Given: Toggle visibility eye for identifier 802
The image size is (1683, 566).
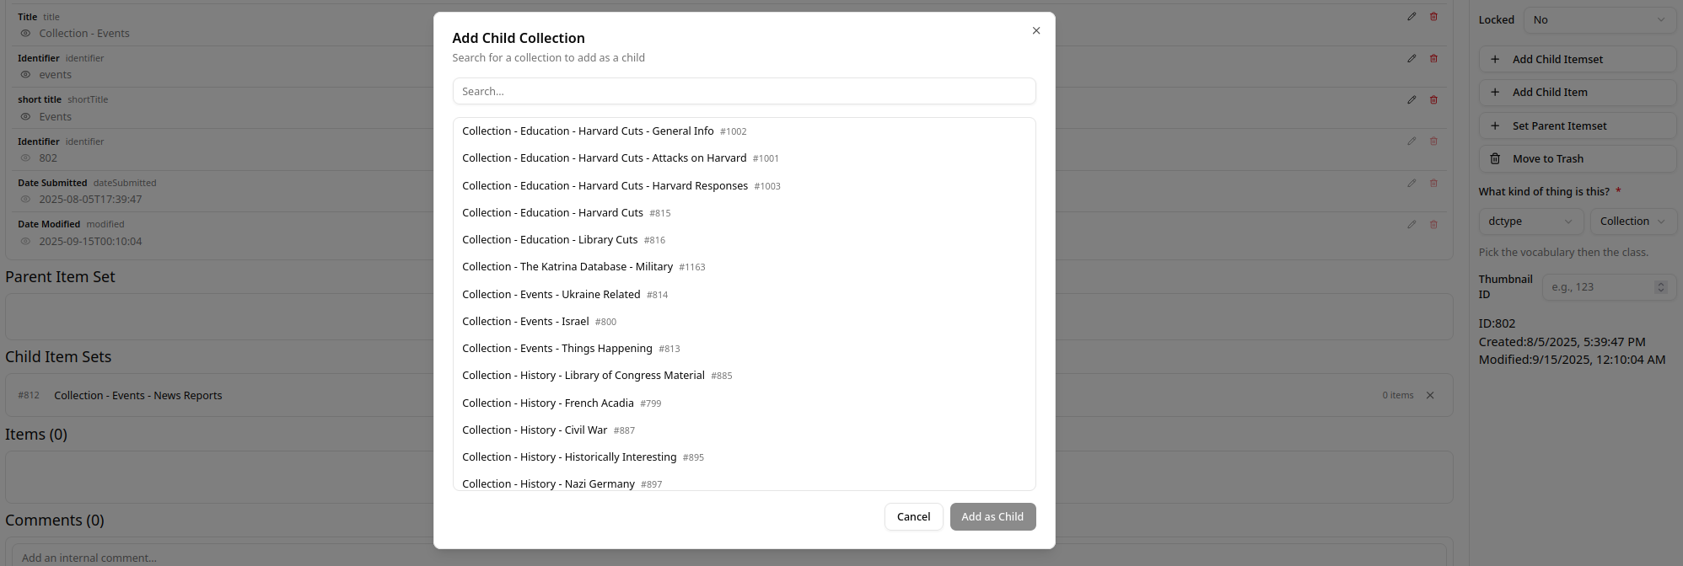Looking at the screenshot, I should click(25, 158).
